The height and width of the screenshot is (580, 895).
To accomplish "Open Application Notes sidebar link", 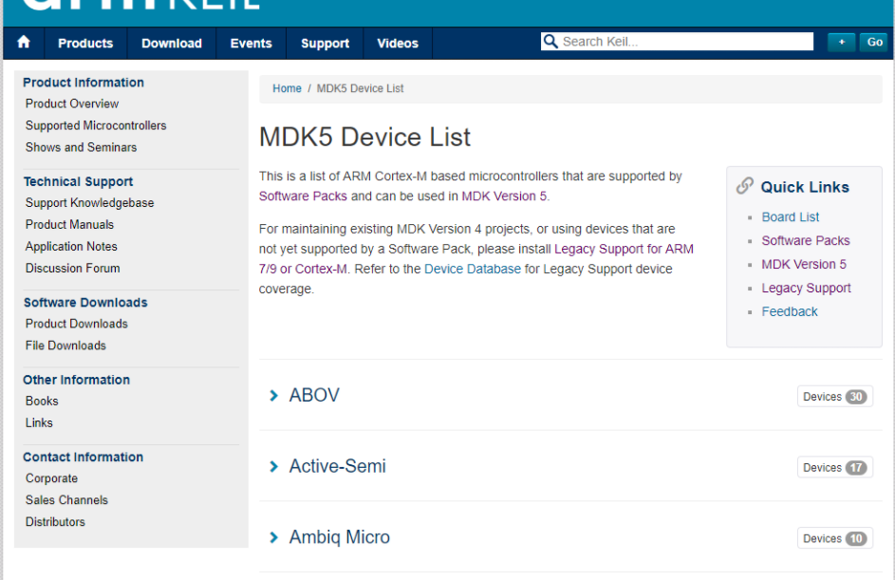I will [x=71, y=246].
